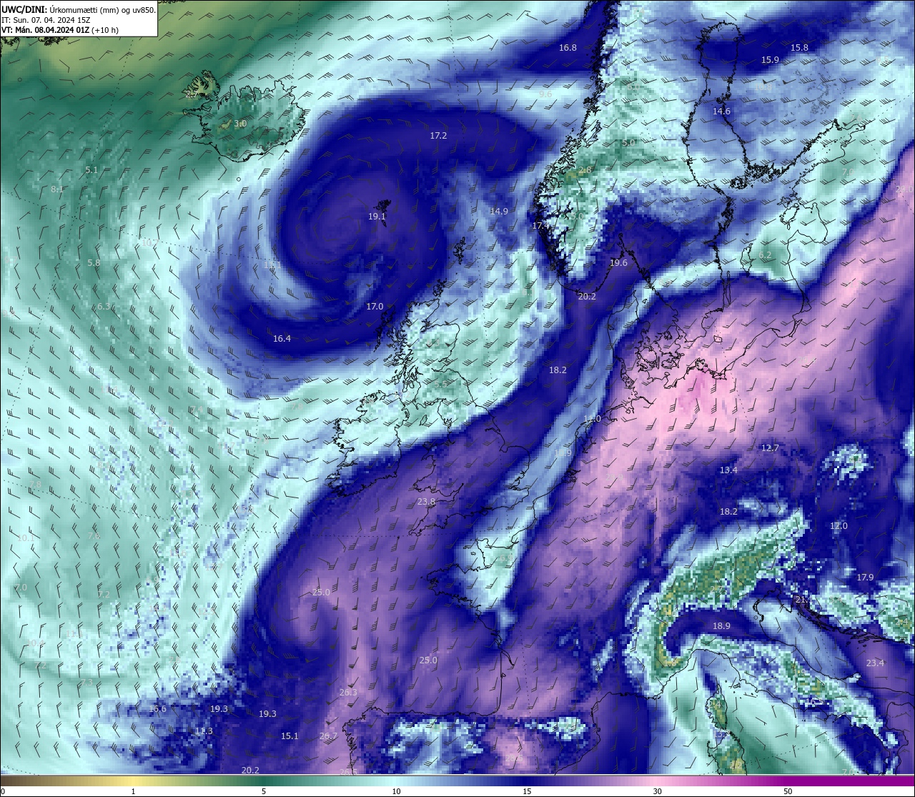Click the 17.0 value on the map
The width and height of the screenshot is (915, 797).
coord(375,306)
